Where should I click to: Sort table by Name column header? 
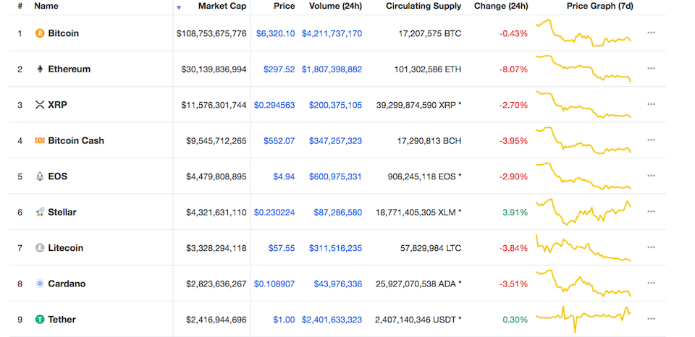coord(46,7)
